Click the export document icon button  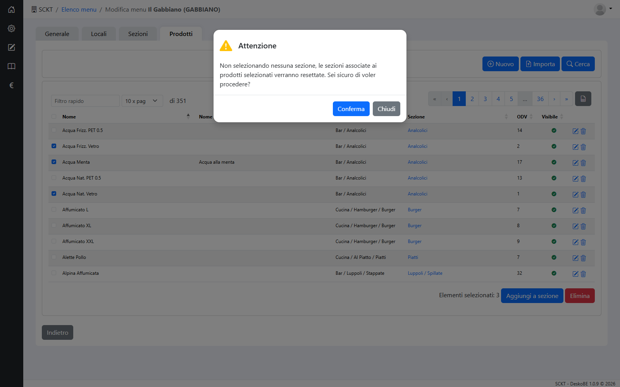click(x=583, y=99)
